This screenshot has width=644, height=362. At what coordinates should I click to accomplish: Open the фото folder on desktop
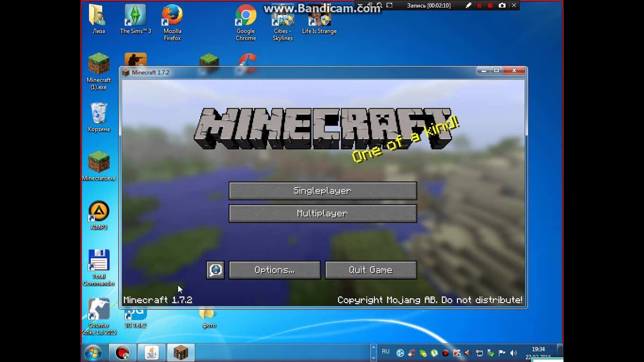click(209, 319)
